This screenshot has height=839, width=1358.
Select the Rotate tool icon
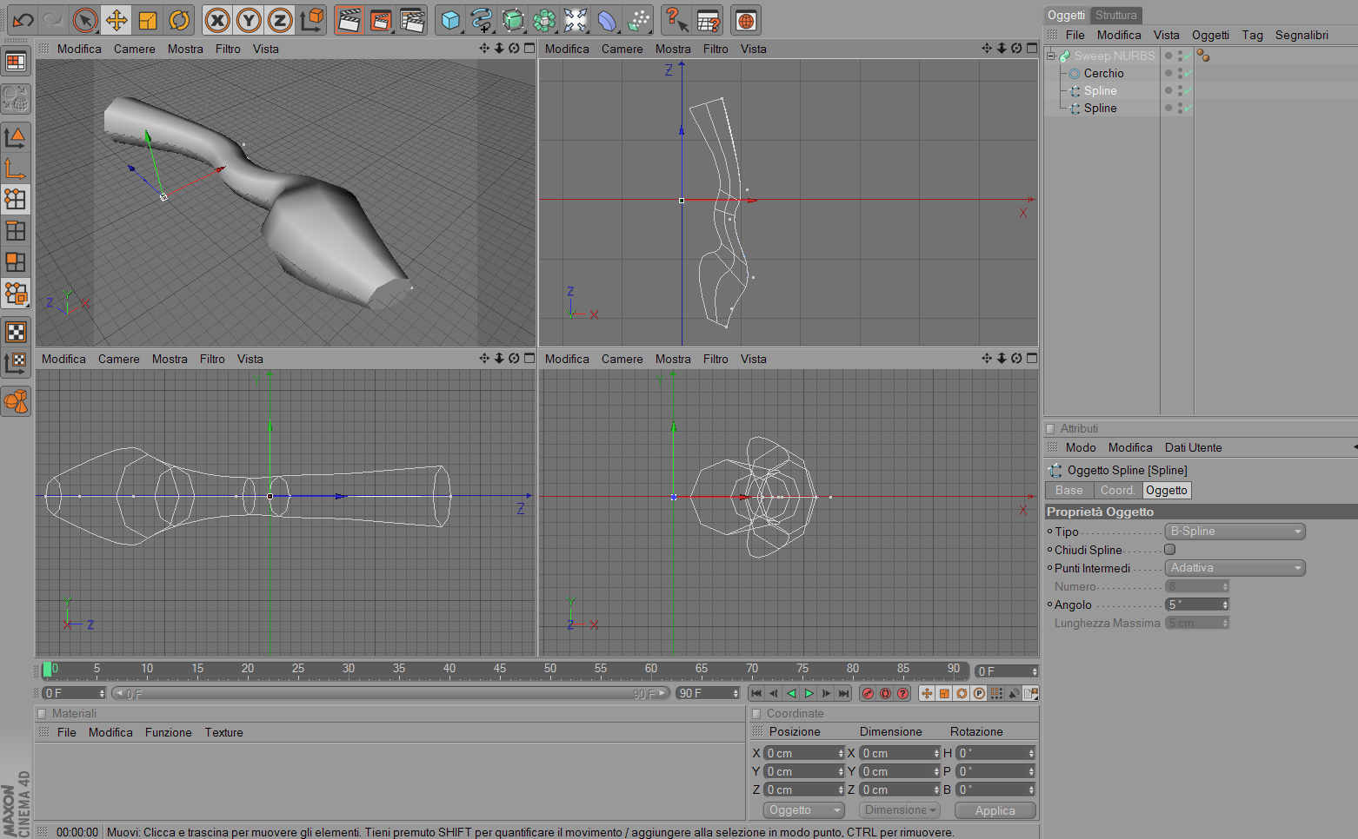pyautogui.click(x=179, y=20)
